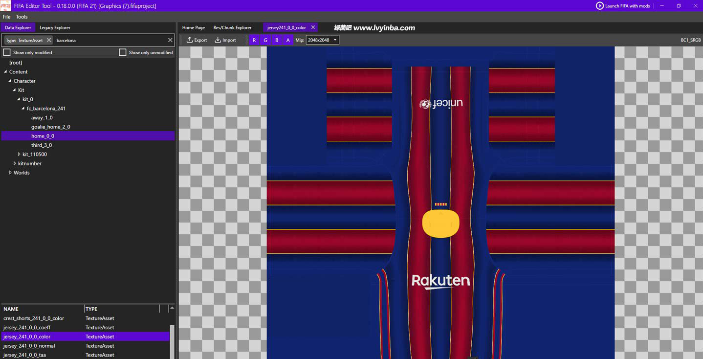Select the jersey241_0_0_color tab
Viewport: 703px width, 359px height.
coord(286,27)
